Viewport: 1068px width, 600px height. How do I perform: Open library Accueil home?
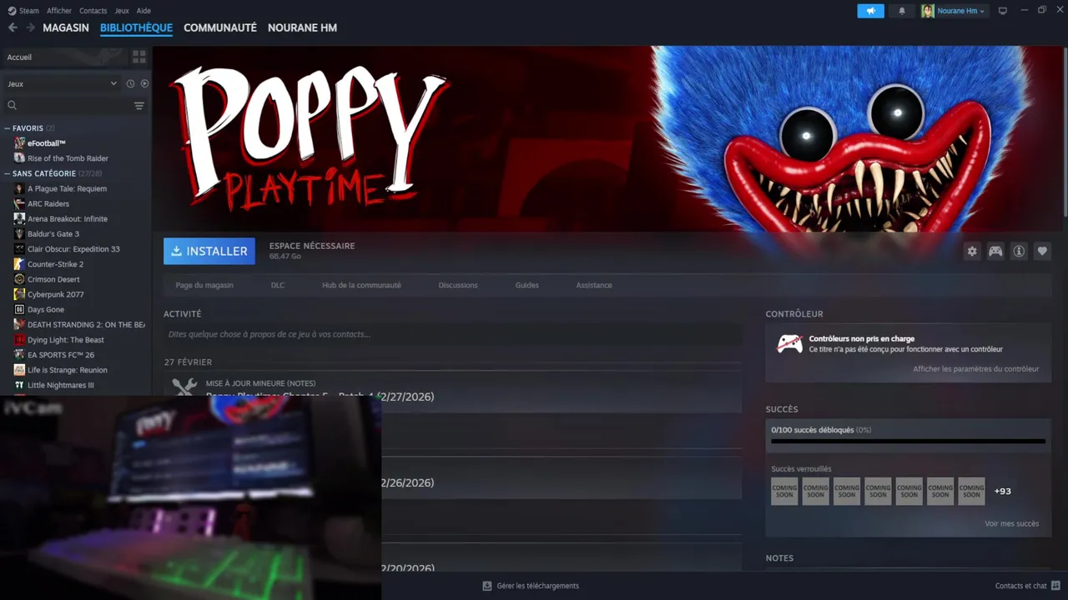click(63, 57)
